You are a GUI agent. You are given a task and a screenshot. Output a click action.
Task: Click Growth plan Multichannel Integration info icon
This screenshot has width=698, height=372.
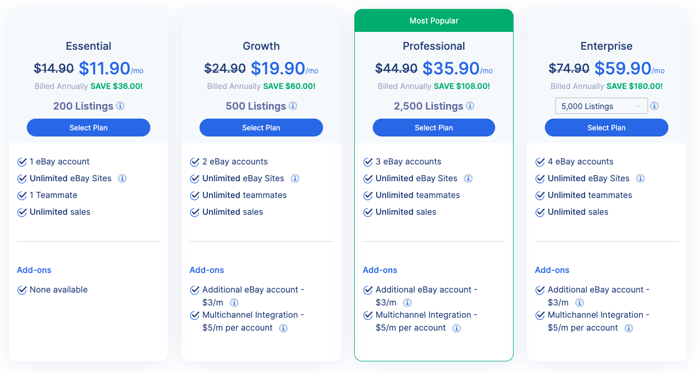click(x=283, y=328)
